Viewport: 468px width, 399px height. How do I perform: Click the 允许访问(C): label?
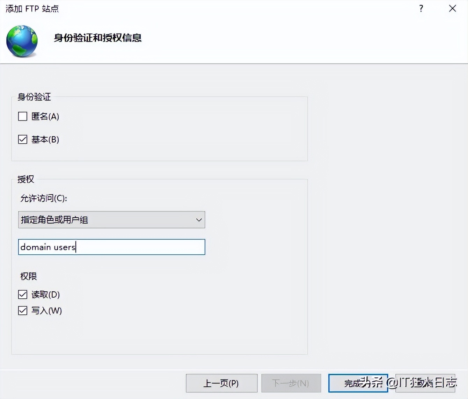(44, 198)
